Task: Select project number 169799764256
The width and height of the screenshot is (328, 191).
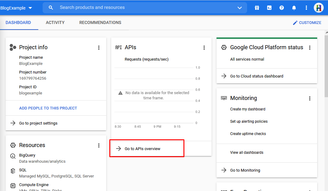Action: pyautogui.click(x=33, y=78)
